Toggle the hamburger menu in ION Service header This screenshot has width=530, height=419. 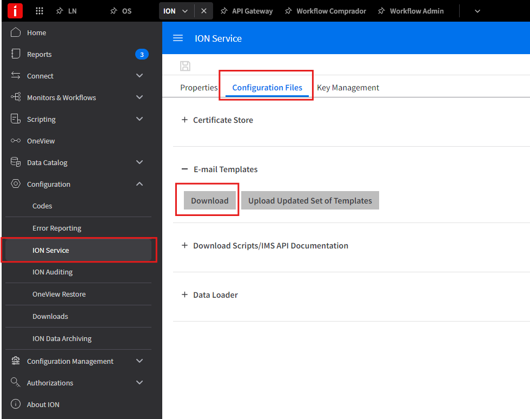[178, 38]
